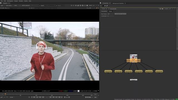The image size is (178, 100).
Task: Click the pencil icon in Properties toolbar
Action: [x=107, y=6]
